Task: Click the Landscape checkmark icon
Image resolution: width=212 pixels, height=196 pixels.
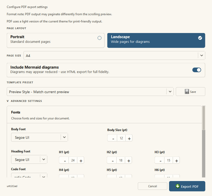Action: 200,38
